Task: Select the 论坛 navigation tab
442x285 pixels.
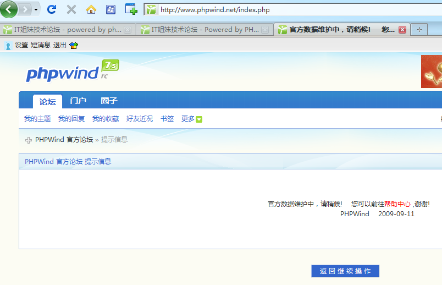Action: (47, 101)
